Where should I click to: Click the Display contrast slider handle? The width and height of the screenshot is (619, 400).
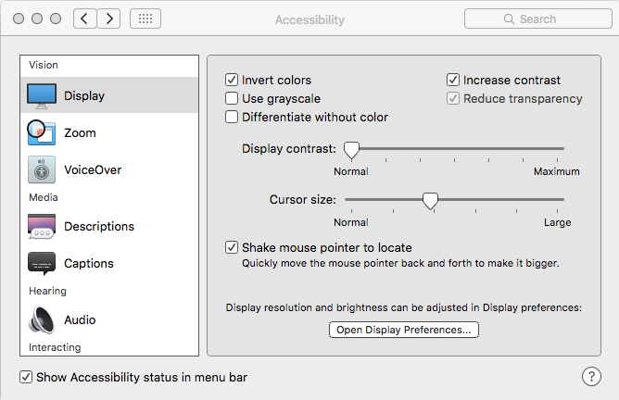[351, 148]
